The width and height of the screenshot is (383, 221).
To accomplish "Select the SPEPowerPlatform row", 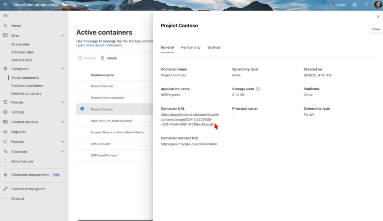I will [114, 155].
